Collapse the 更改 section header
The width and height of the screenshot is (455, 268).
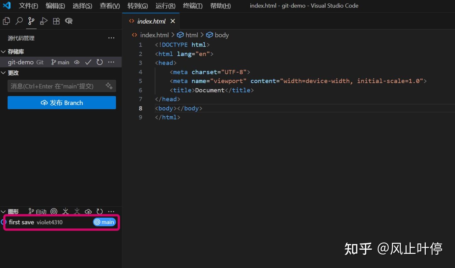(4, 73)
